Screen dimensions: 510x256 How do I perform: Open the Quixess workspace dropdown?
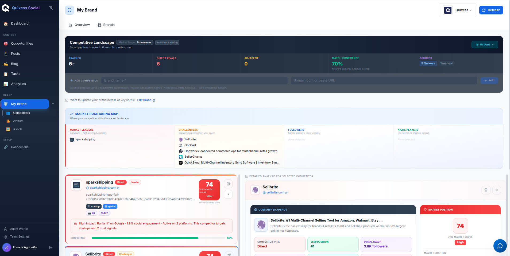pyautogui.click(x=458, y=10)
